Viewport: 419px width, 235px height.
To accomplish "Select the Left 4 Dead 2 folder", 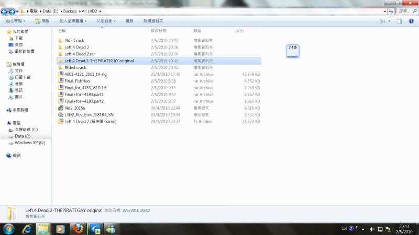I will (x=76, y=47).
